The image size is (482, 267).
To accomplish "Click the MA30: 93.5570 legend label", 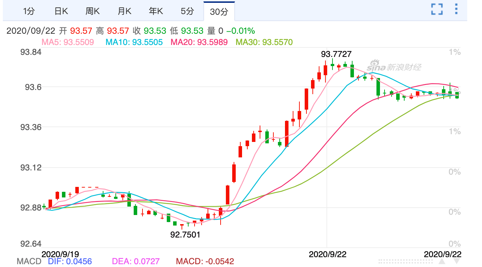I will point(264,42).
